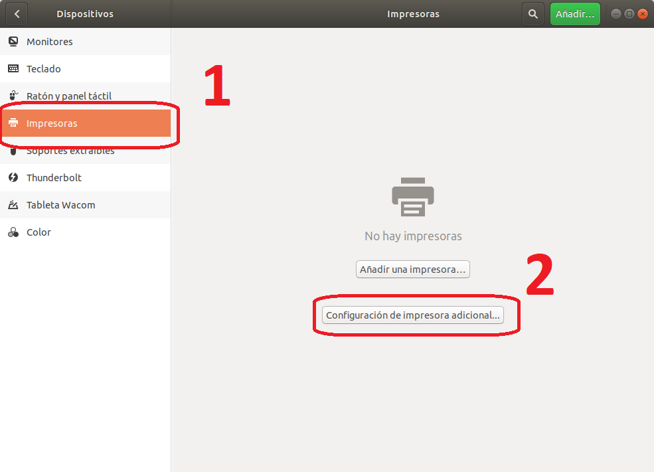Open Thunderbolt settings
This screenshot has width=654, height=472.
[x=85, y=177]
